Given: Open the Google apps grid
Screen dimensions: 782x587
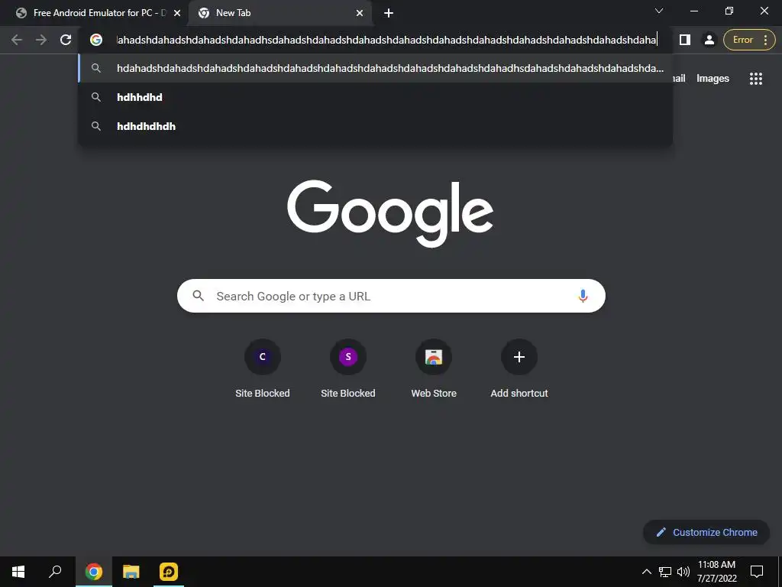Looking at the screenshot, I should pos(755,79).
